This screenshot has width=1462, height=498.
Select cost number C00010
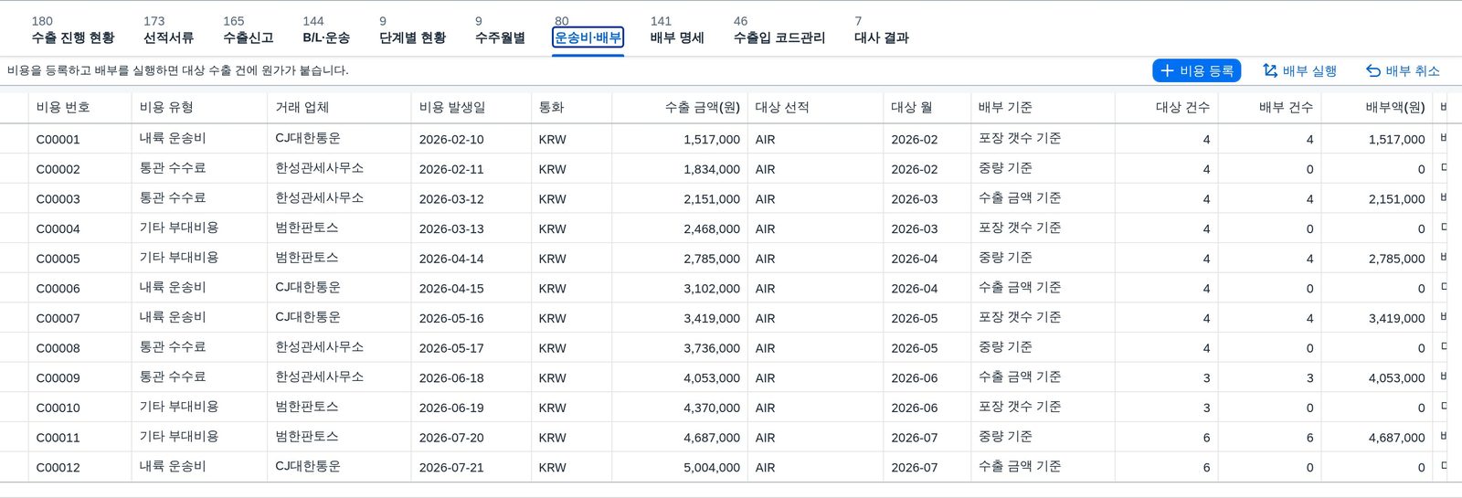coord(58,408)
